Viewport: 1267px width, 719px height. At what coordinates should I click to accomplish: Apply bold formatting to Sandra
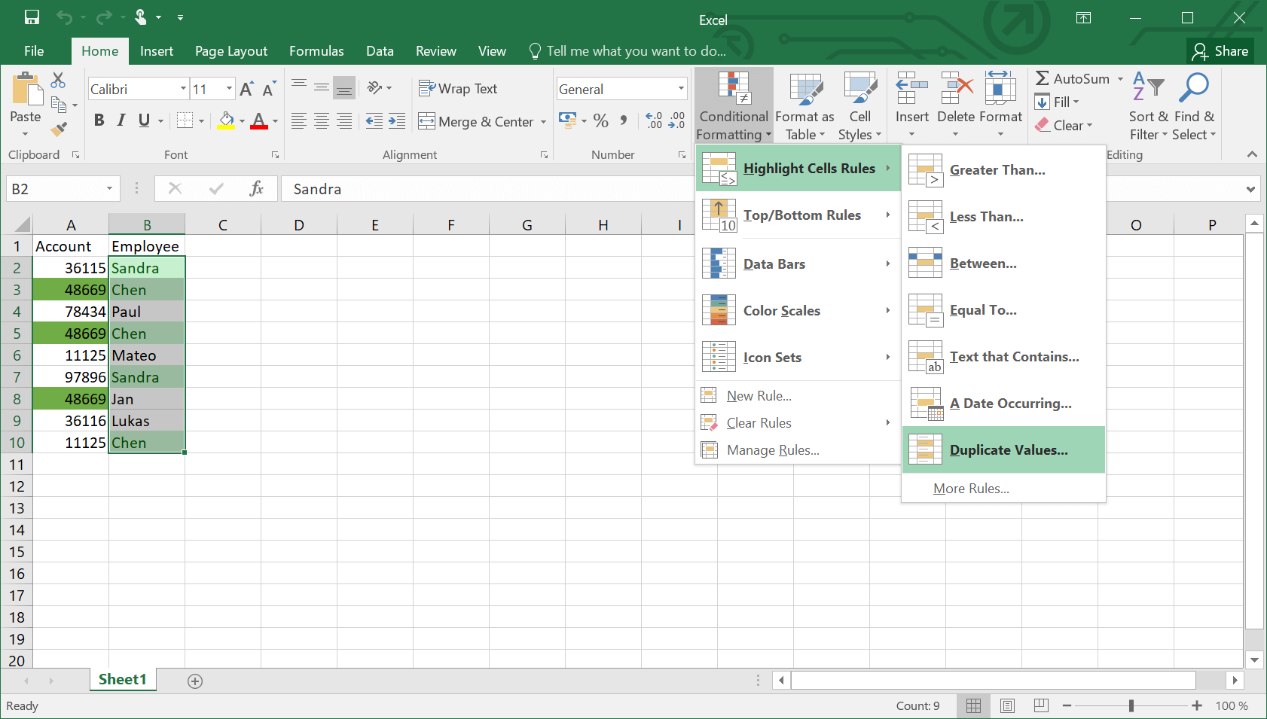[99, 119]
